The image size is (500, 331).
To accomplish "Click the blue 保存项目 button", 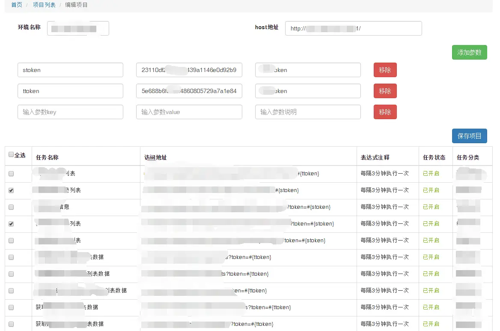I will (469, 136).
